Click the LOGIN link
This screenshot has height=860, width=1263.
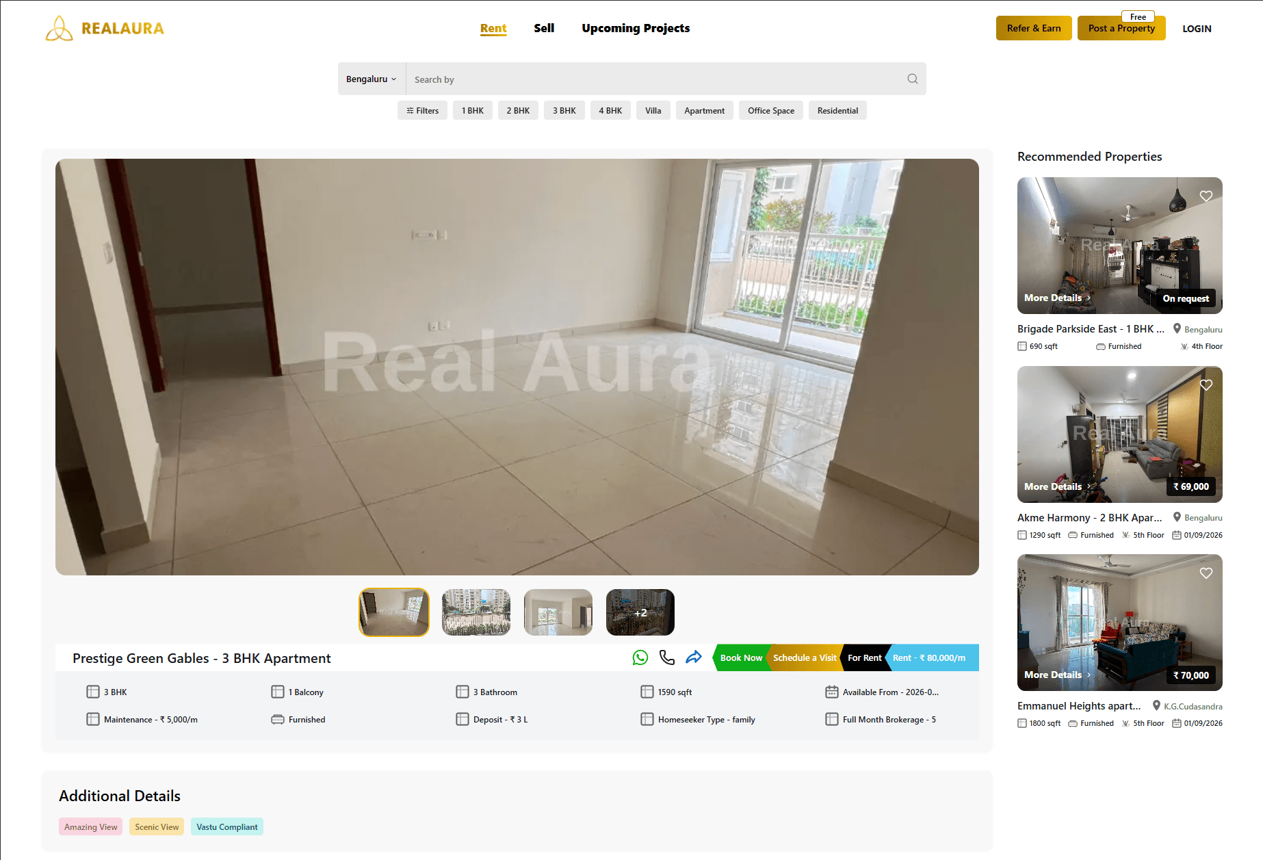pos(1197,29)
